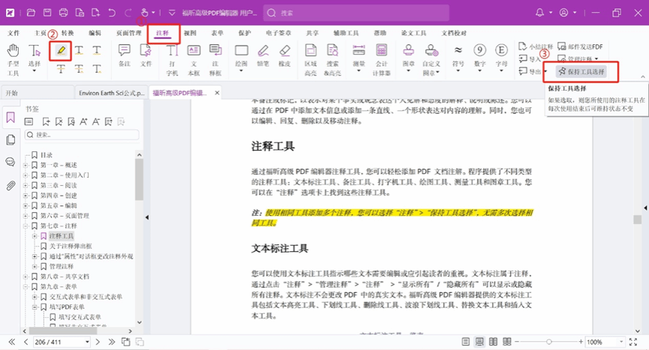This screenshot has width=649, height=350.
Task: Switch to continuous page view mode
Action: 481,342
